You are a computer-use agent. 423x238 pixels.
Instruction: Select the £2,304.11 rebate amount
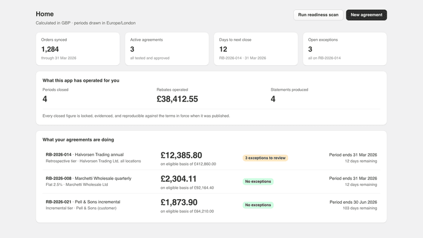[x=179, y=179]
